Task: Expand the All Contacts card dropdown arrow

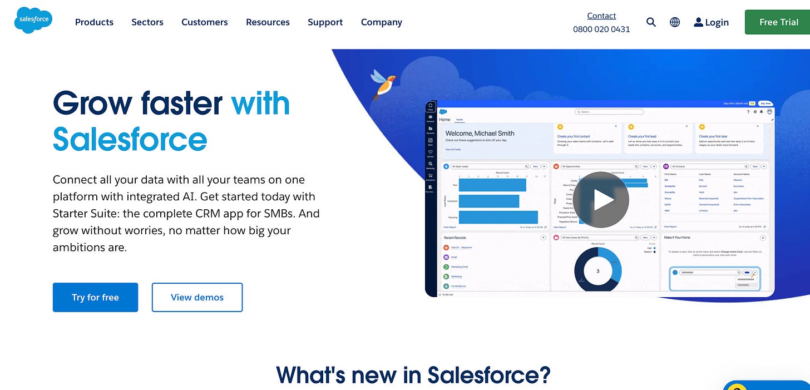Action: pyautogui.click(x=764, y=166)
